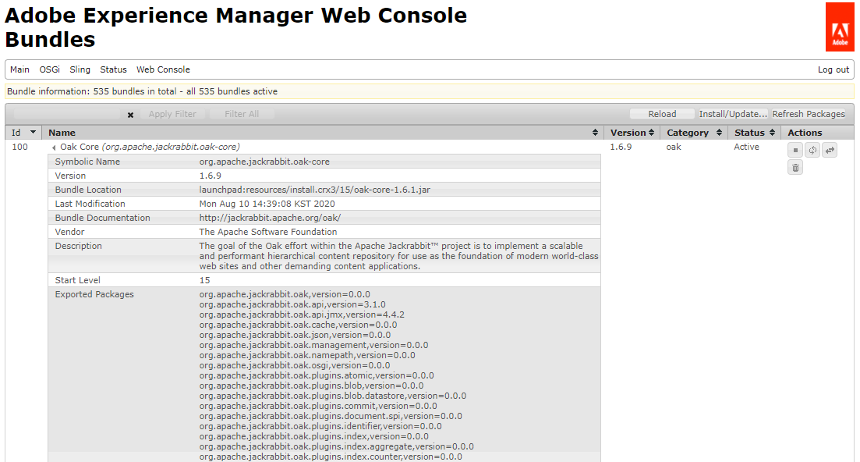The height and width of the screenshot is (462, 860).
Task: Select org.apache.jackrabbit.oak.plugins.document.spi package entry
Action: 331,416
